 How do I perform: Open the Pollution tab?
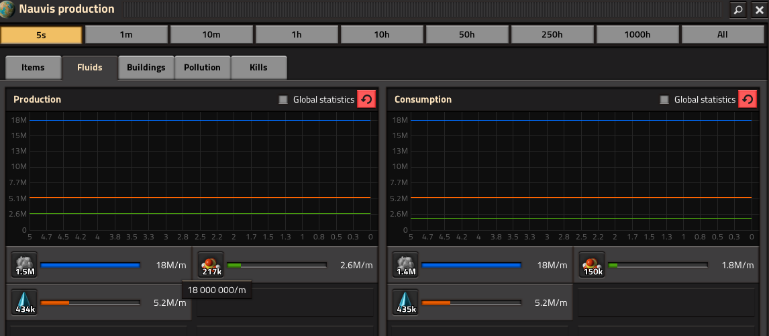pyautogui.click(x=203, y=68)
